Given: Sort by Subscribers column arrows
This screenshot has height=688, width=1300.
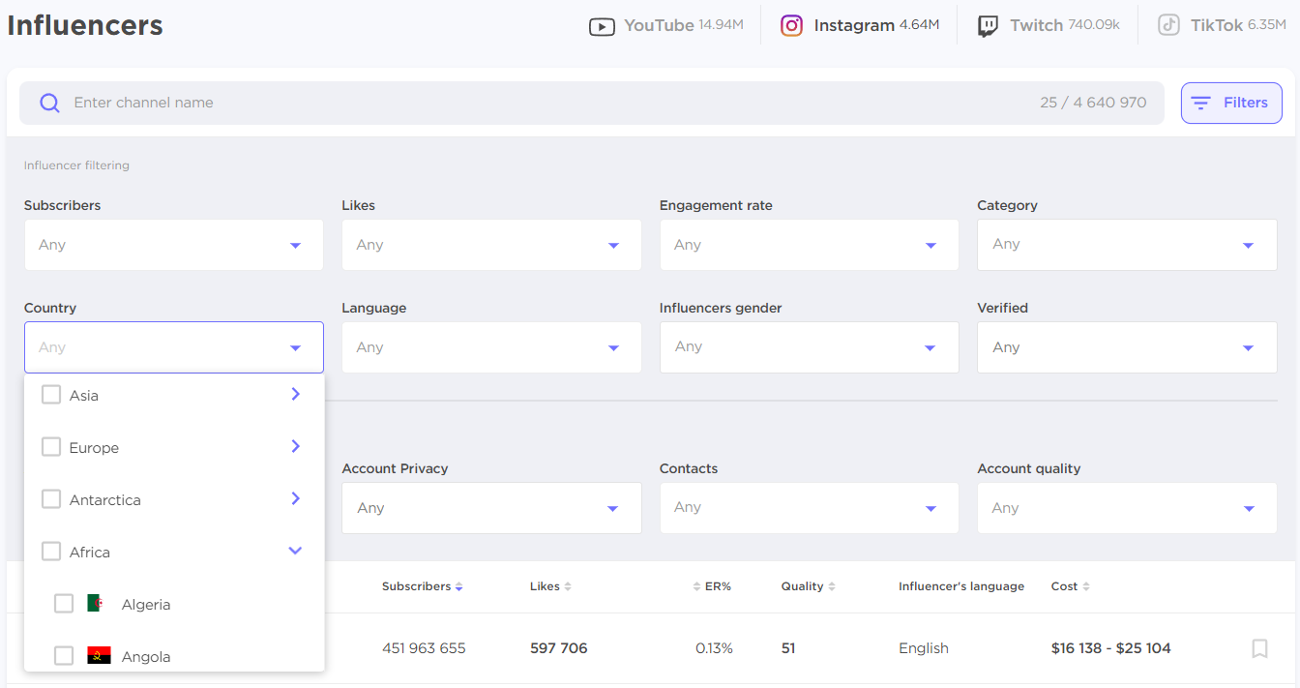Looking at the screenshot, I should pyautogui.click(x=459, y=587).
